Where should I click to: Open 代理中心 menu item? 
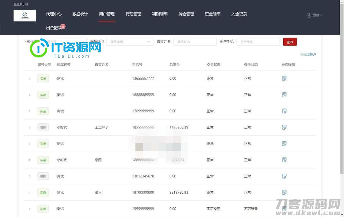[x=54, y=14]
